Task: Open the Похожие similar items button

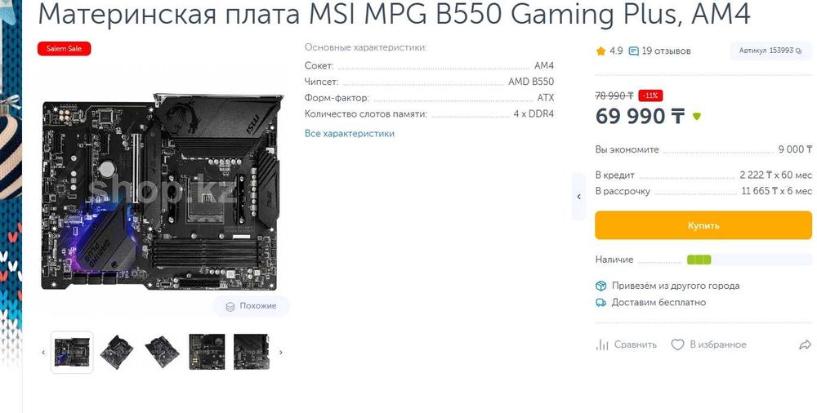Action: [x=251, y=306]
